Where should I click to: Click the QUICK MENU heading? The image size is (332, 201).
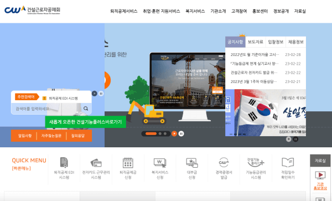(29, 161)
